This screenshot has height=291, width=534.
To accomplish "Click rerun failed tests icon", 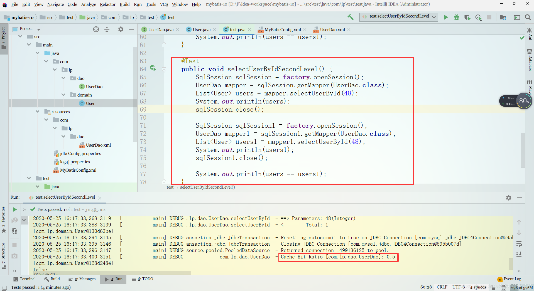I will tap(15, 220).
